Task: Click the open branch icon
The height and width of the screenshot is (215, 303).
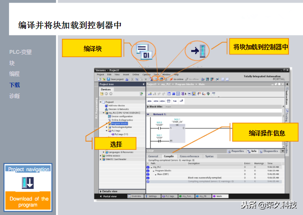Action: [175, 101]
